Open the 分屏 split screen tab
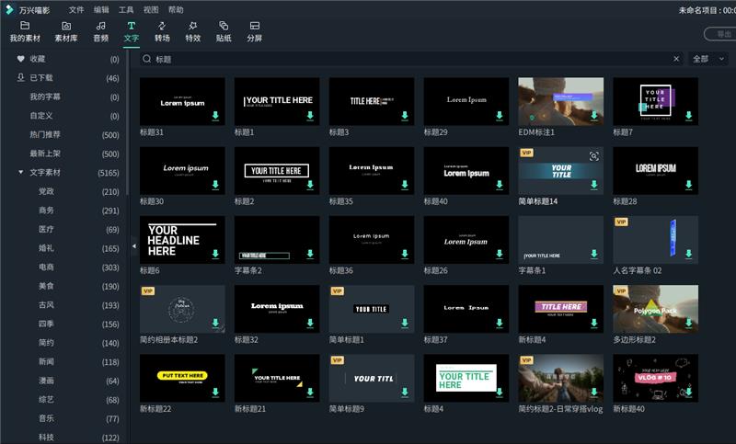The height and width of the screenshot is (444, 736). (255, 31)
